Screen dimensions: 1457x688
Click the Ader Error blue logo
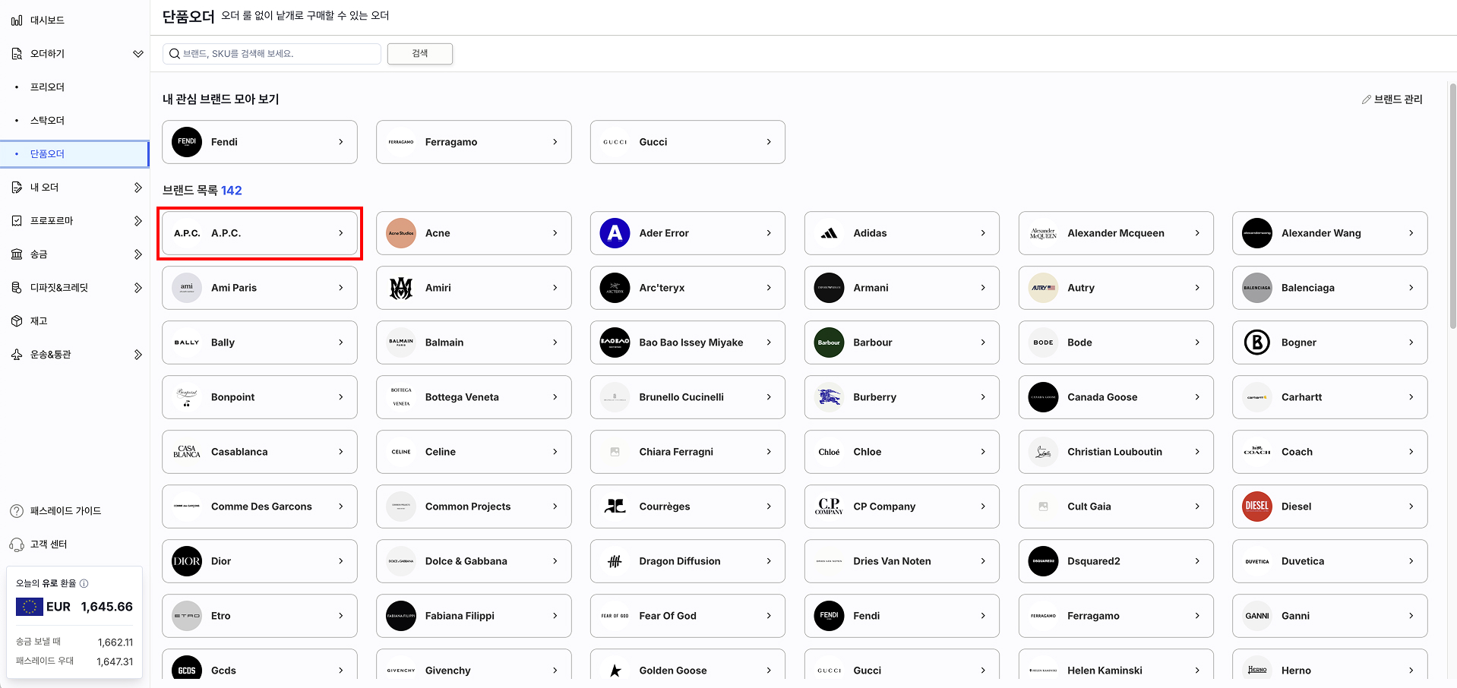(615, 233)
